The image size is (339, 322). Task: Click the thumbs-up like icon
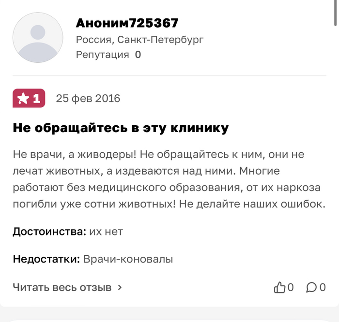coord(279,288)
